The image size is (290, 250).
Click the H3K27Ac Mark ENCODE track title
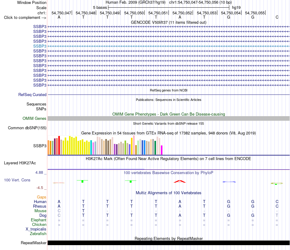pyautogui.click(x=169, y=159)
